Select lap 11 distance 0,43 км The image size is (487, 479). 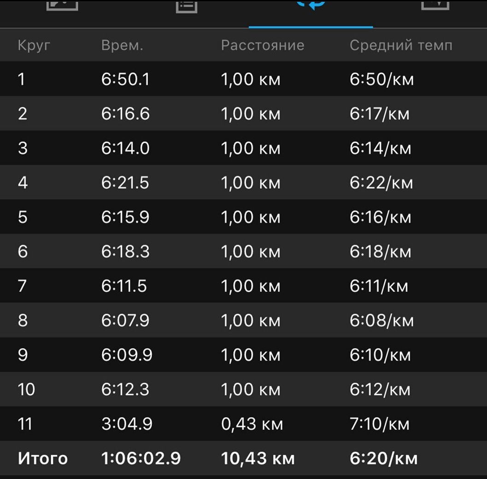click(x=252, y=424)
